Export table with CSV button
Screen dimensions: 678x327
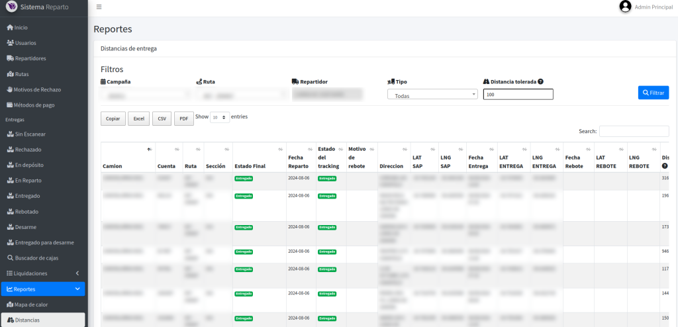[x=162, y=118]
